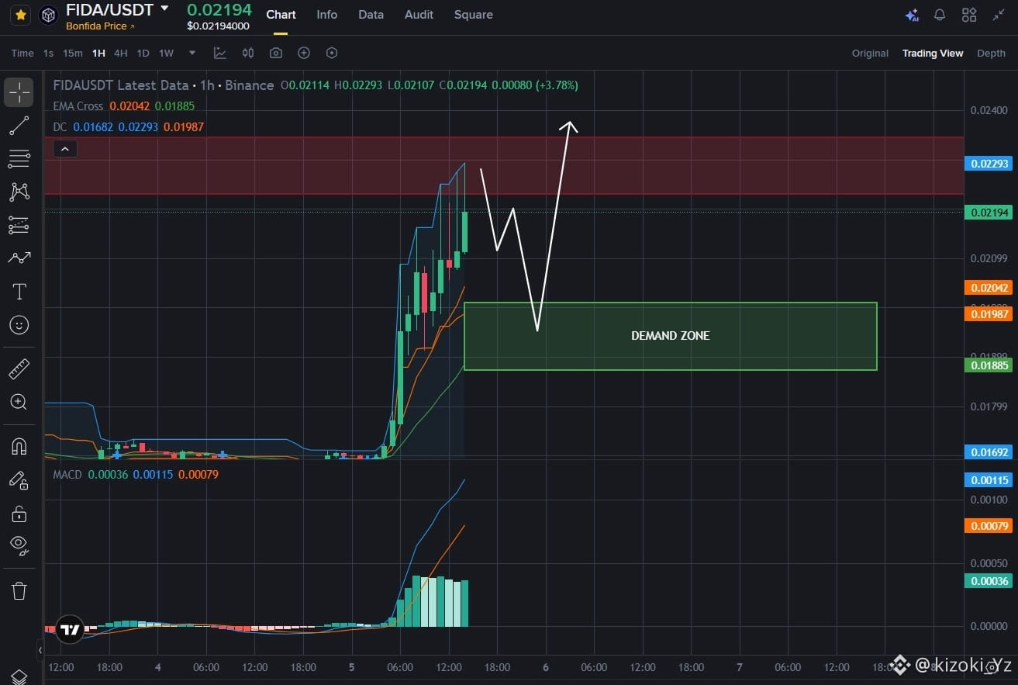The height and width of the screenshot is (685, 1018).
Task: Collapse the chart with the shrink arrows icon
Action: (x=999, y=15)
